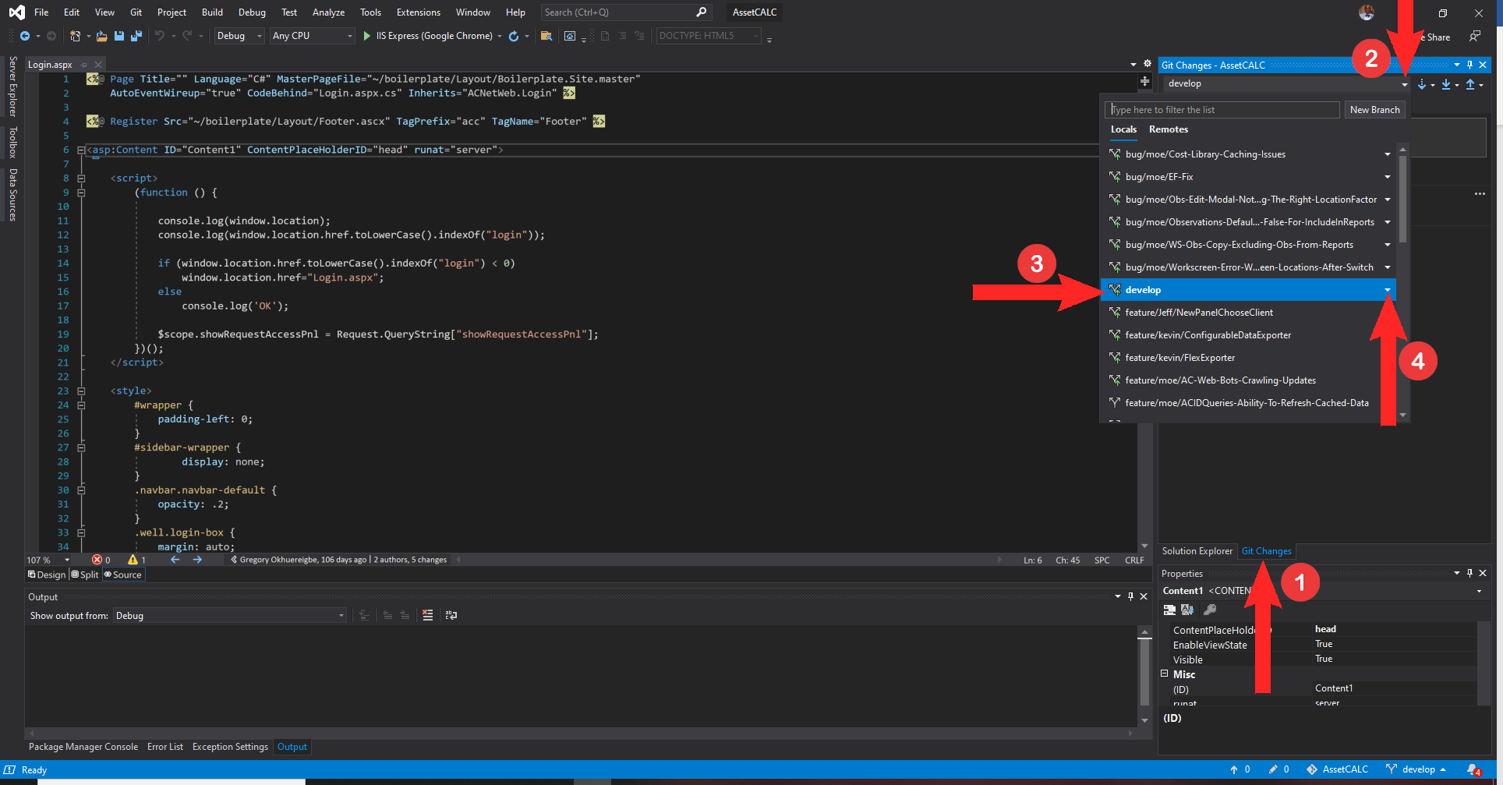Open the Show output from dropdown

[x=229, y=616]
